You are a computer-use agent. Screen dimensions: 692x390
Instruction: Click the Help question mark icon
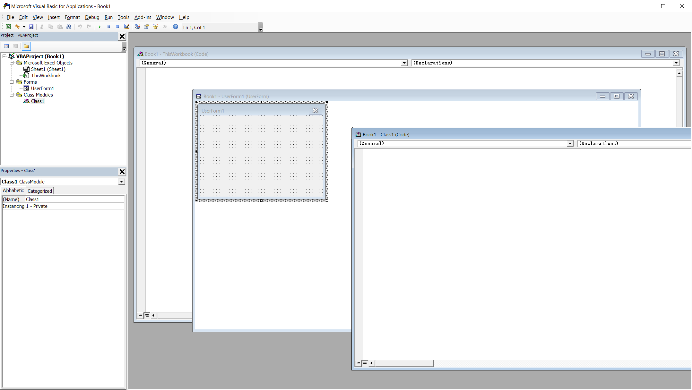tap(176, 27)
